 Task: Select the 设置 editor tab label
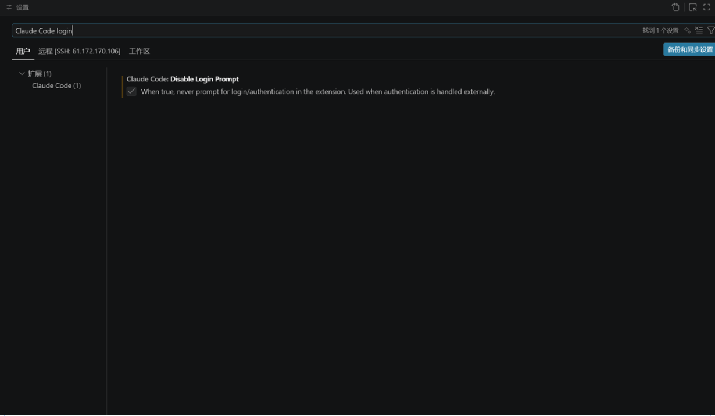pyautogui.click(x=23, y=8)
